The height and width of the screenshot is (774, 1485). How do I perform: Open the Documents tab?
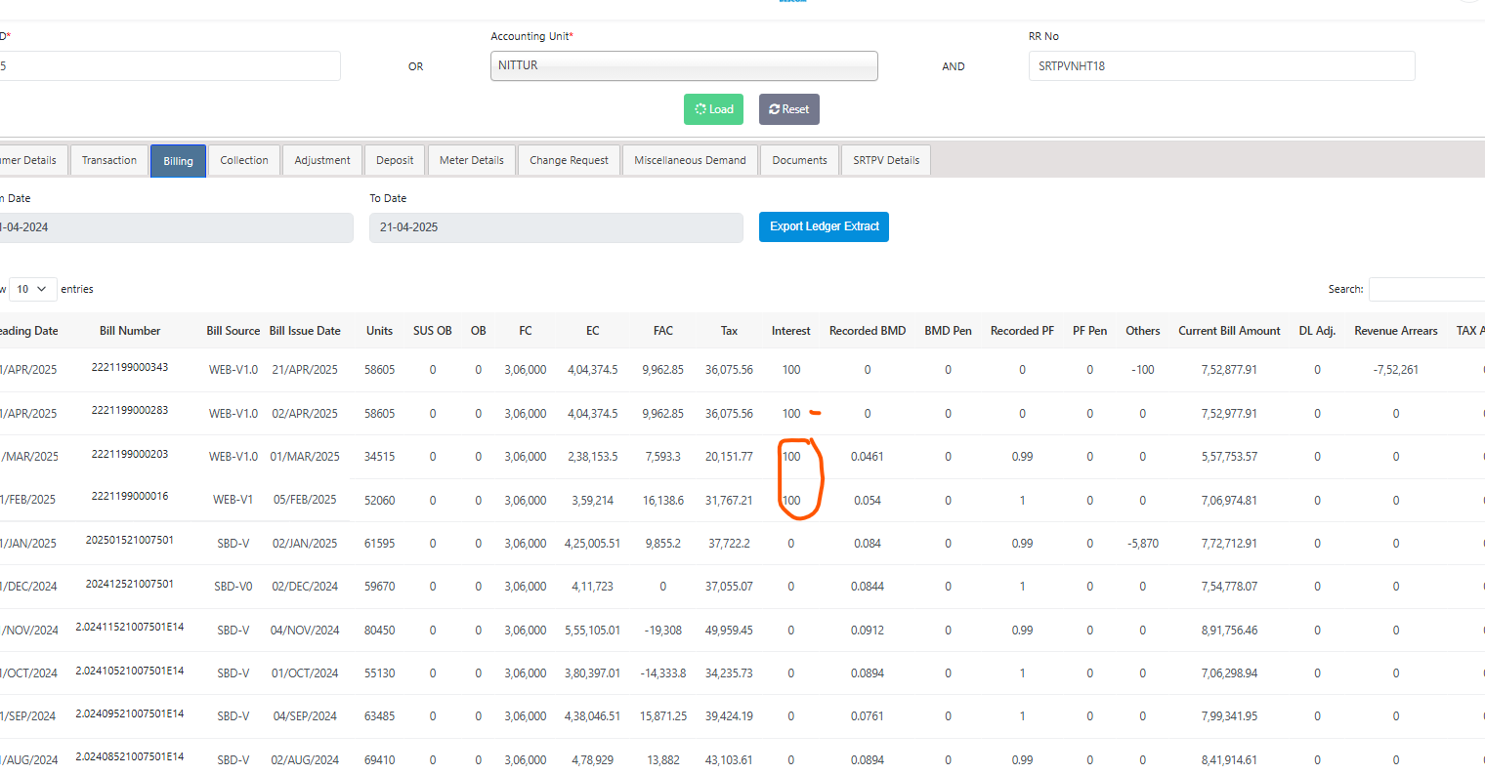pos(799,160)
